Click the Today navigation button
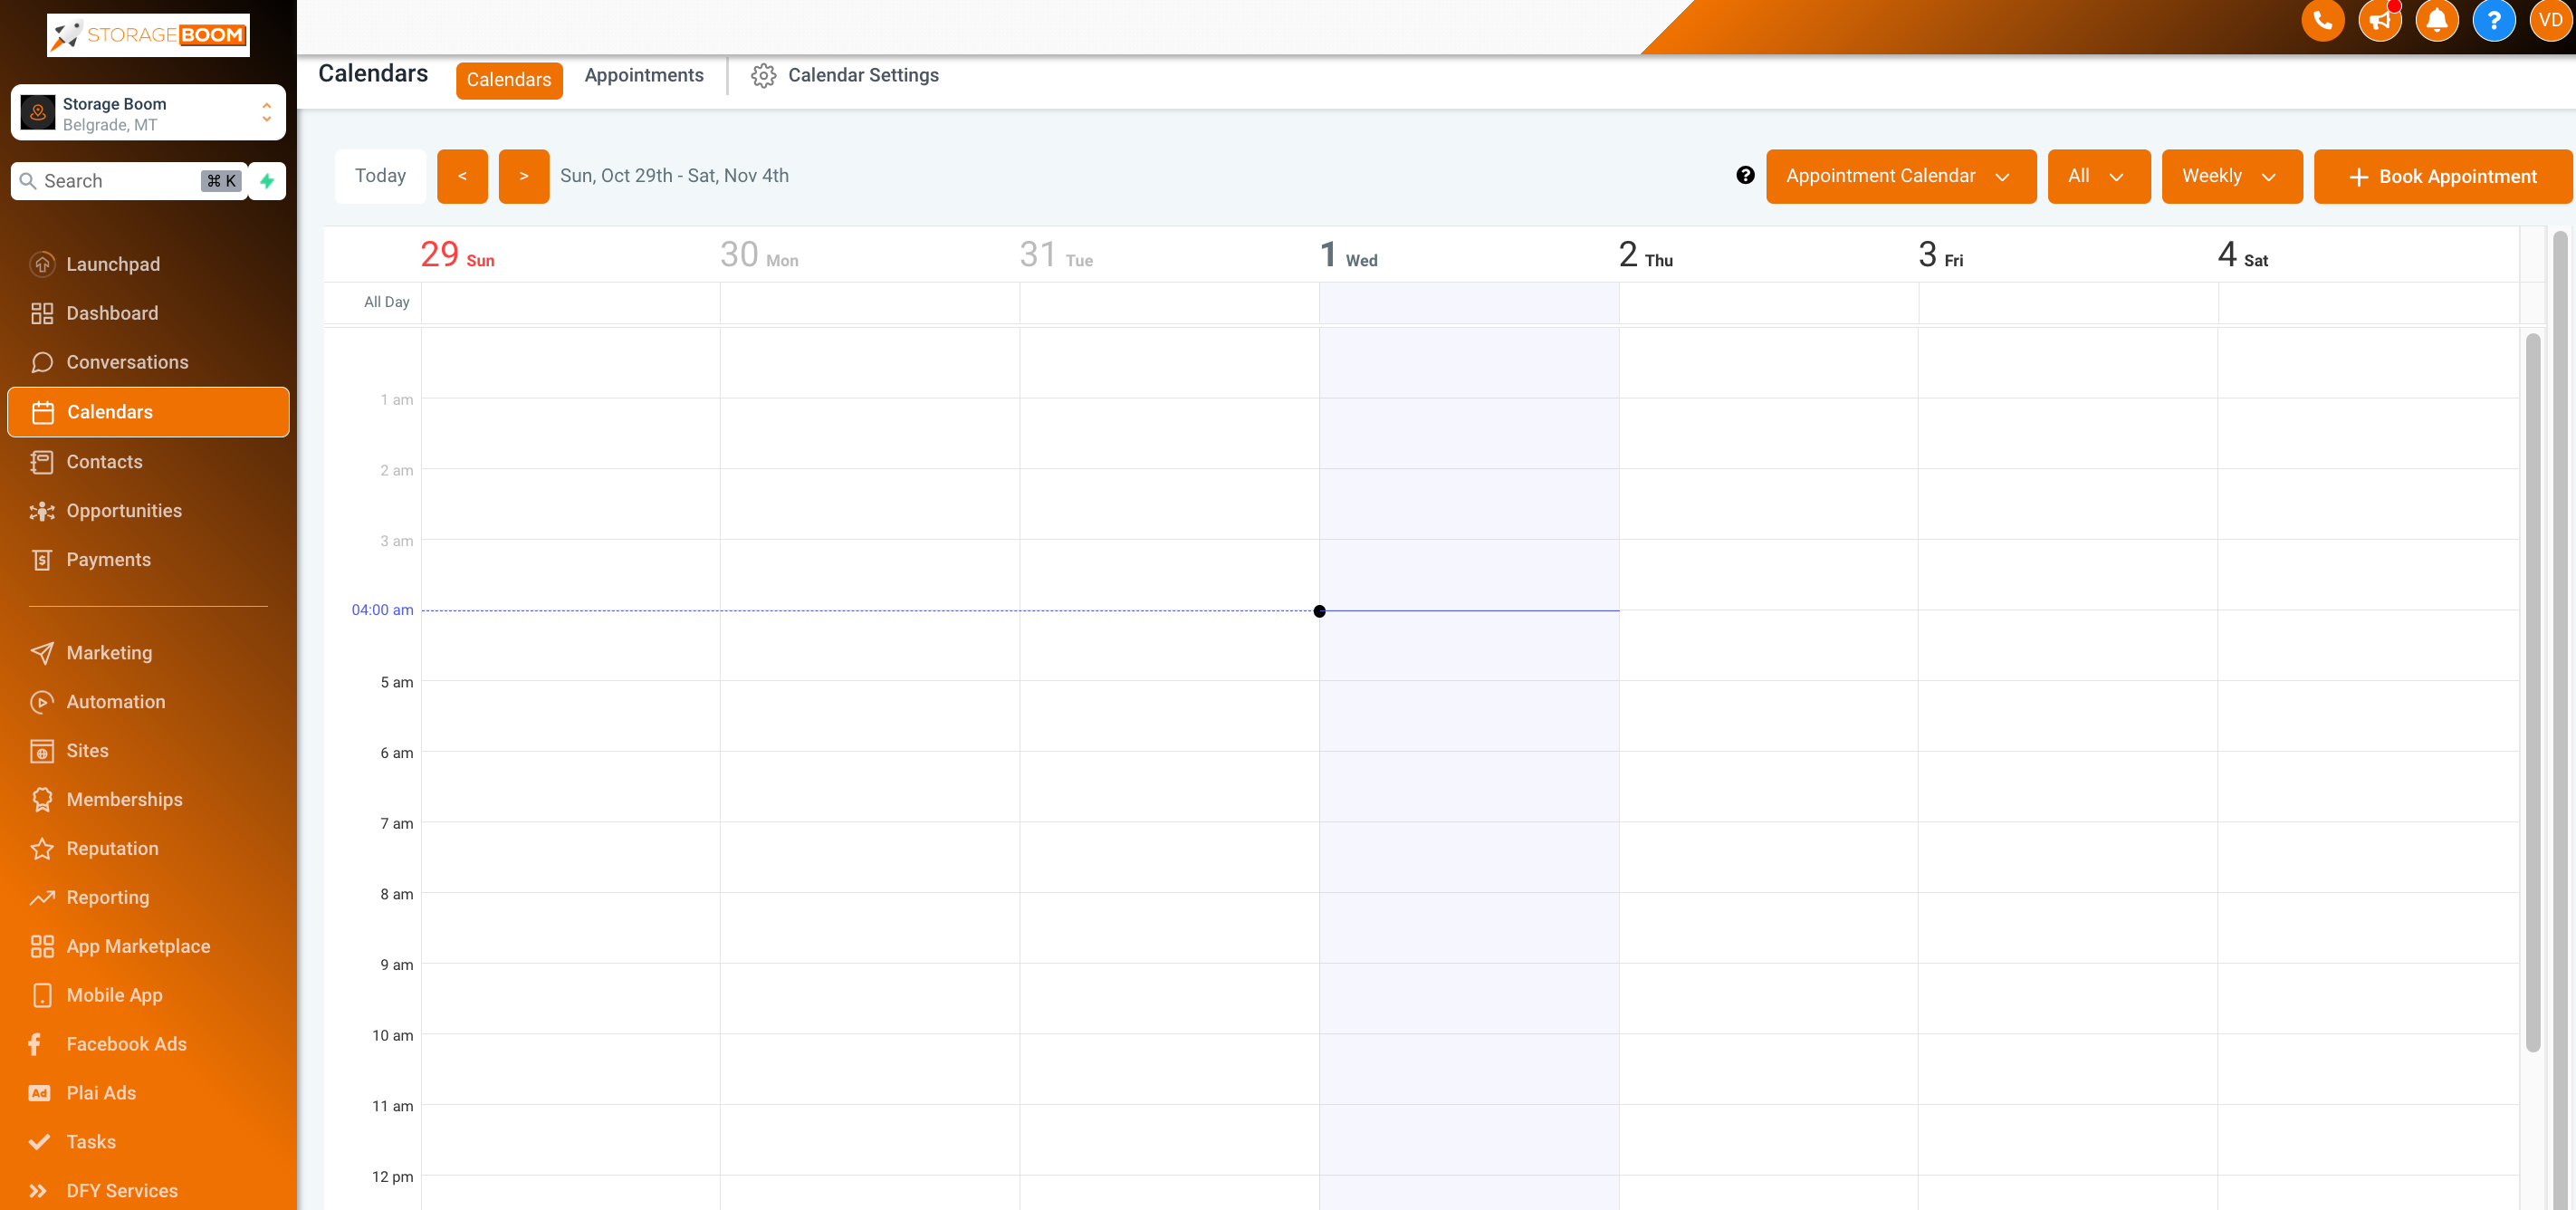Viewport: 2576px width, 1210px height. tap(379, 176)
